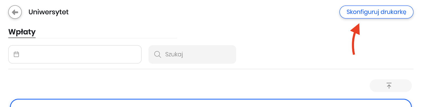Image resolution: width=430 pixels, height=107 pixels.
Task: Click the blue Skonfiguruj drukarkę label text
Action: (x=376, y=12)
